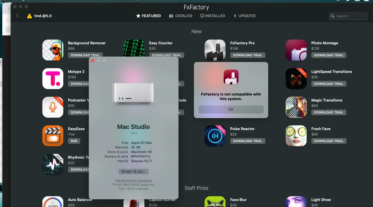Viewport: 373px width, 207px height.
Task: Open the Motype 2 app icon
Action: [x=53, y=79]
